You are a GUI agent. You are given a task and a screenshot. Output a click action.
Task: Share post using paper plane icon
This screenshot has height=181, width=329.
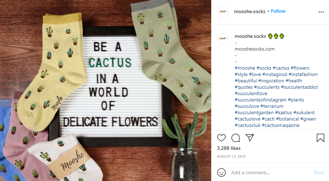(250, 138)
